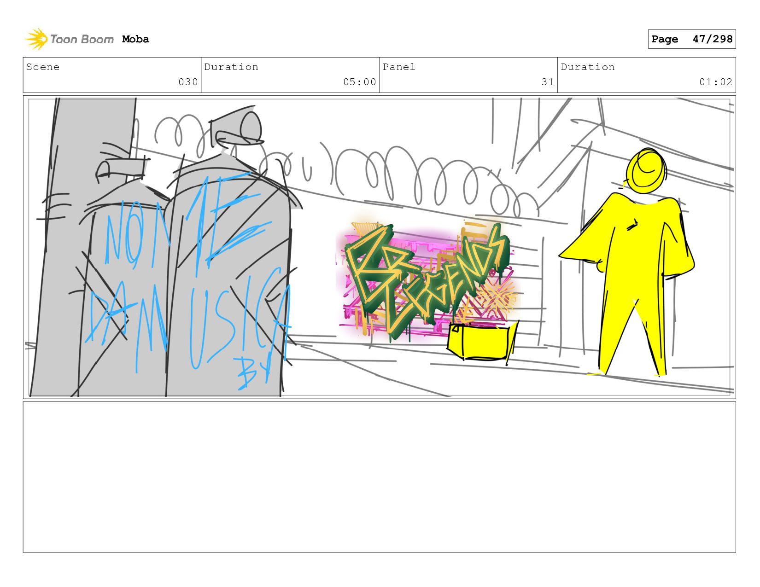Click the 'Panel' header label
The height and width of the screenshot is (587, 760).
[399, 67]
